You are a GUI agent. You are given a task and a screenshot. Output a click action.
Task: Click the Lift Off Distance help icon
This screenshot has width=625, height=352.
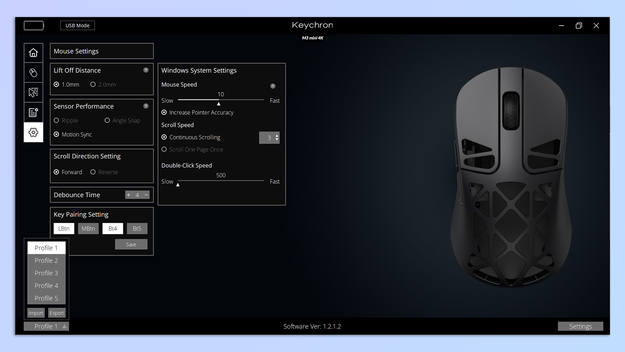point(146,70)
